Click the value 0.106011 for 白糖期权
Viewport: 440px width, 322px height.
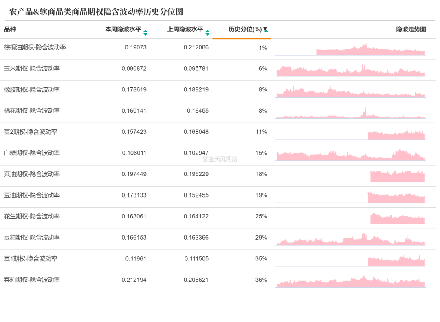(134, 153)
